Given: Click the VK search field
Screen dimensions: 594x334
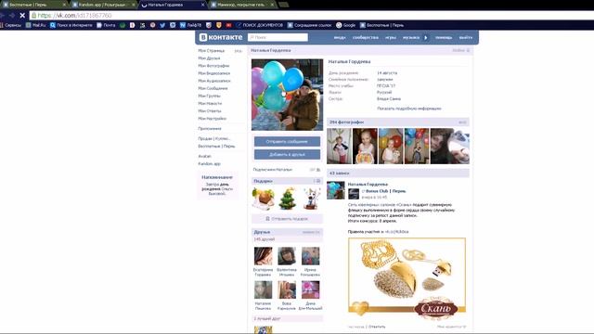Looking at the screenshot, I should pos(278,37).
